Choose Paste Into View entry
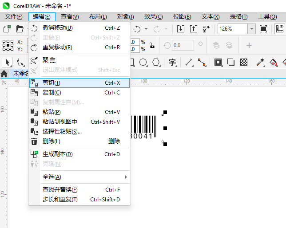 [79, 122]
